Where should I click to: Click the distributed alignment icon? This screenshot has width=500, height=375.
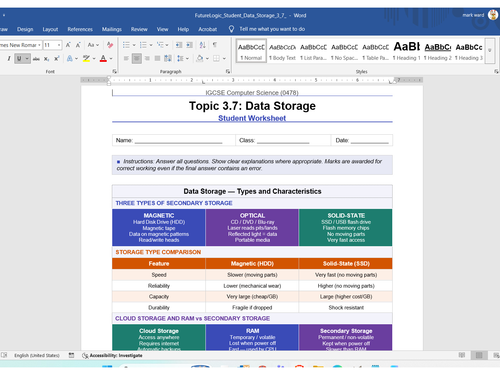pos(168,58)
